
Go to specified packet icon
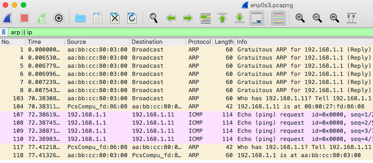[x=206, y=19]
